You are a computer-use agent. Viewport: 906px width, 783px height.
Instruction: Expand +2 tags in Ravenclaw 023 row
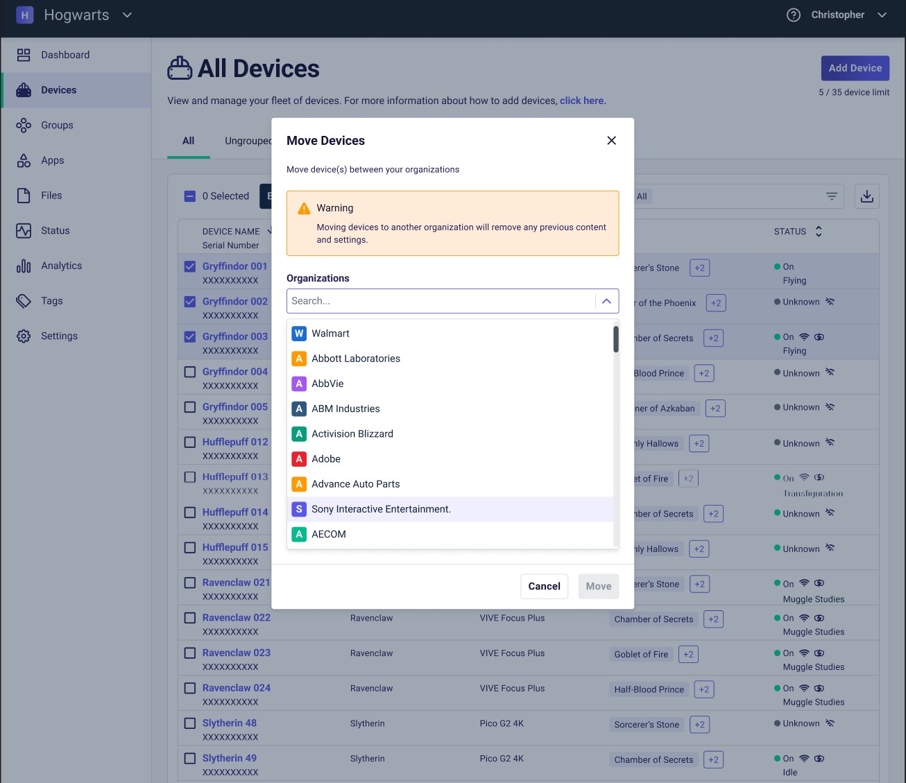(688, 654)
